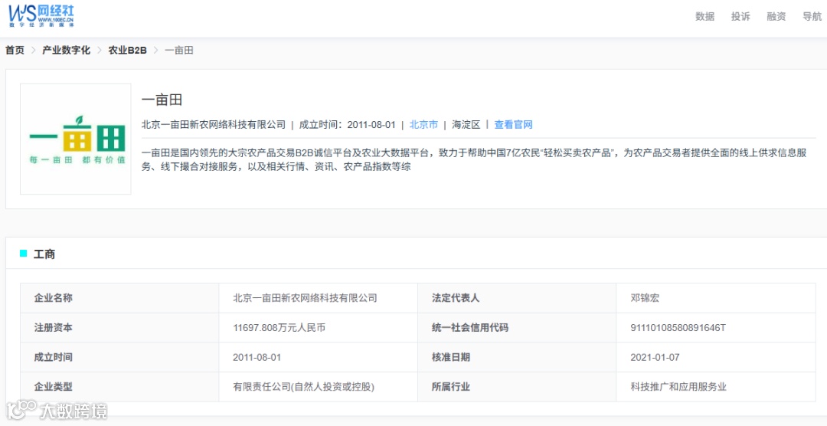Open 产业数字化 breadcrumb link
The width and height of the screenshot is (827, 426).
tap(67, 51)
